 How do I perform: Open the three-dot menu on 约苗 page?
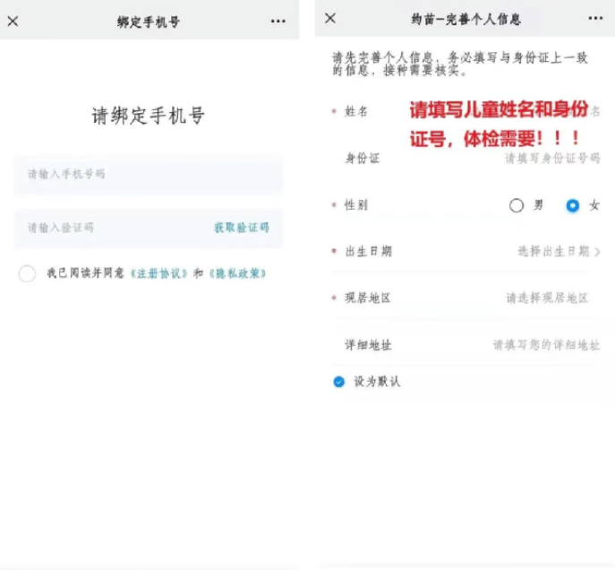[595, 18]
